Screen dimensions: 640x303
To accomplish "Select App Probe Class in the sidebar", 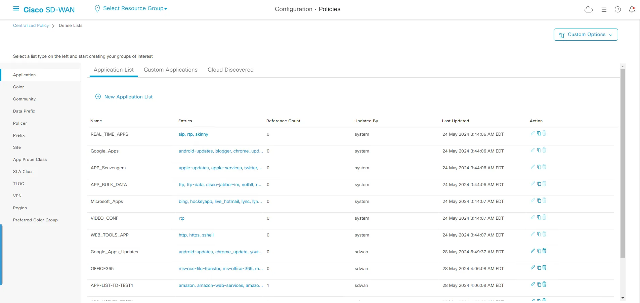I will 30,159.
